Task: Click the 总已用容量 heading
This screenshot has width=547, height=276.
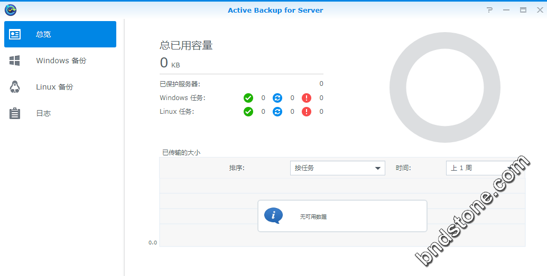Action: 186,45
